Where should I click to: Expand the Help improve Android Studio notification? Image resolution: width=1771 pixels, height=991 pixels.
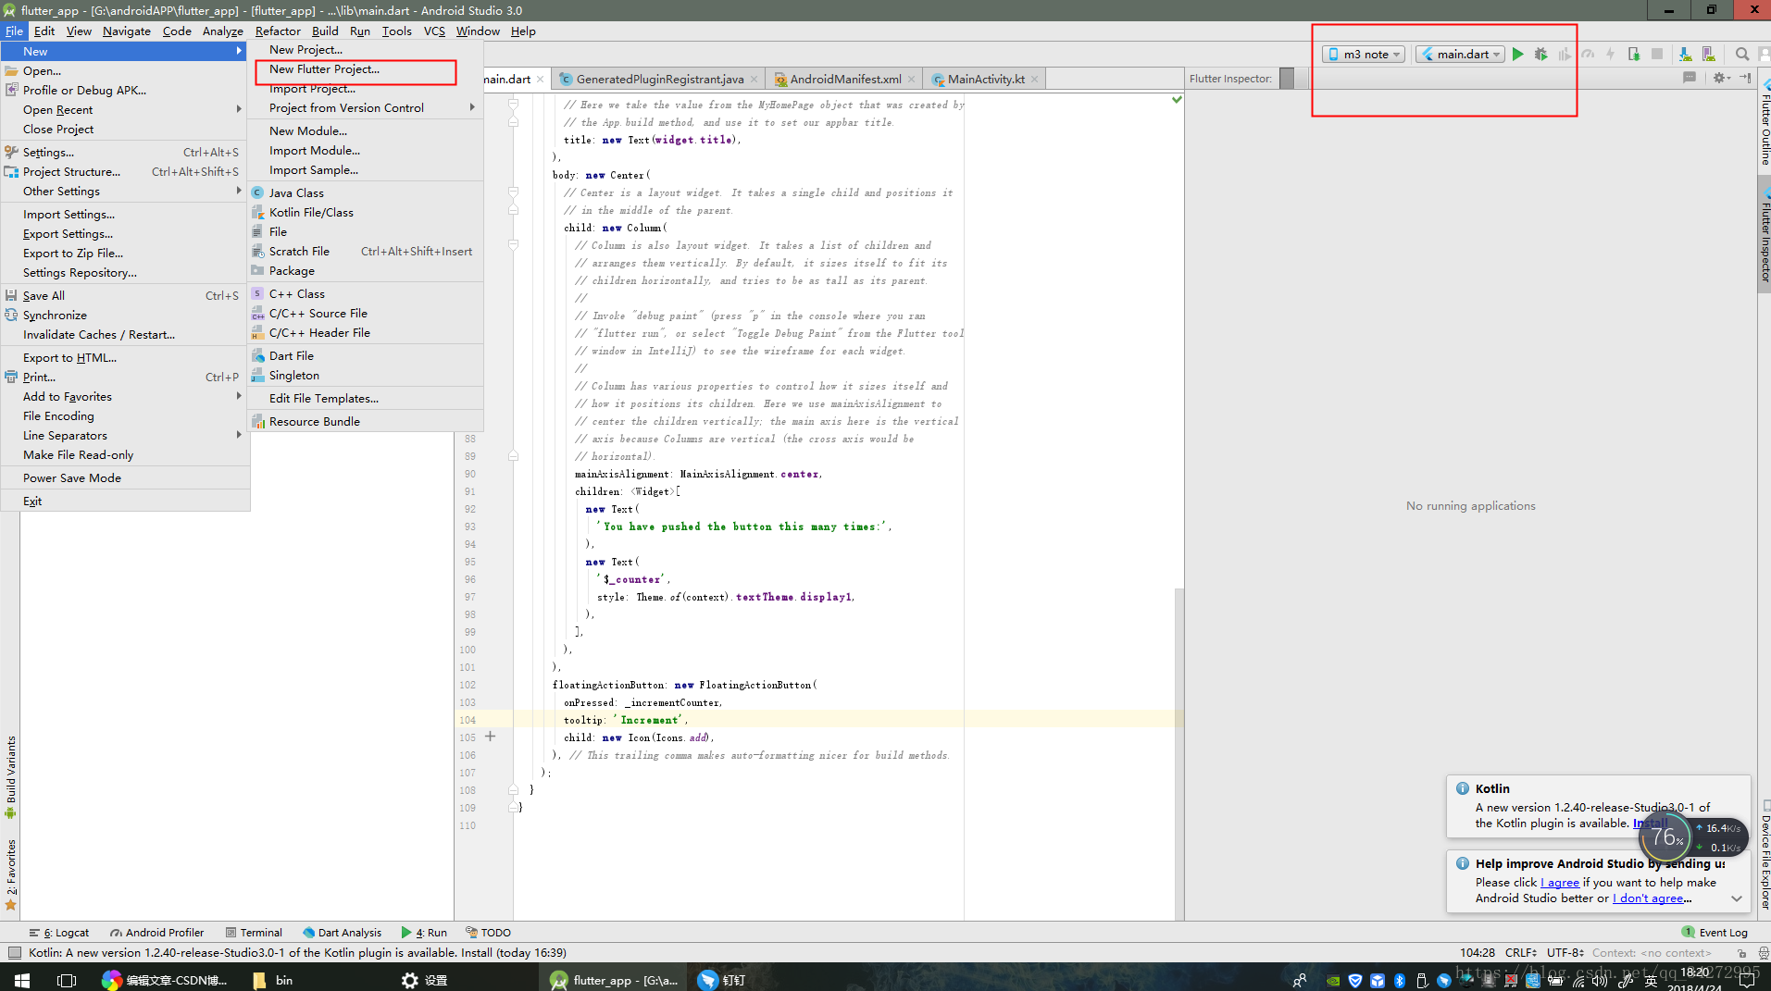pyautogui.click(x=1737, y=898)
